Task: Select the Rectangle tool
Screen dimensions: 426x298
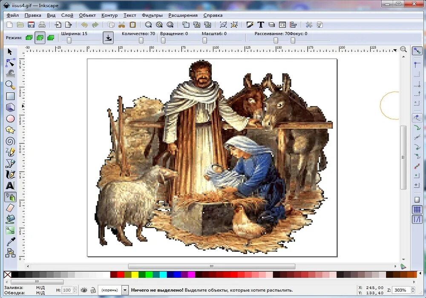Action: [x=10, y=96]
